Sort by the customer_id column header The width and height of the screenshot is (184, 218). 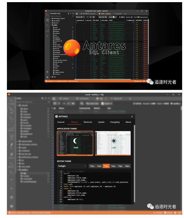(79, 20)
